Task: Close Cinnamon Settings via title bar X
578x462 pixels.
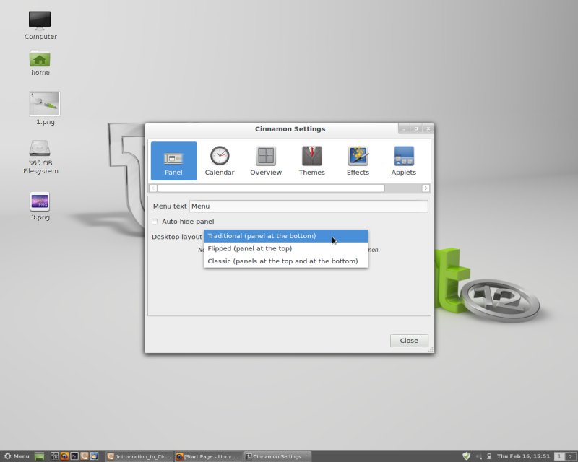Action: pos(428,129)
